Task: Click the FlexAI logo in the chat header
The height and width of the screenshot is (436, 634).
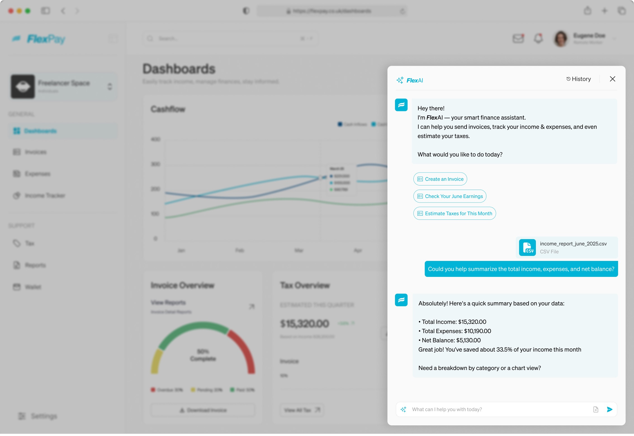Action: [410, 81]
